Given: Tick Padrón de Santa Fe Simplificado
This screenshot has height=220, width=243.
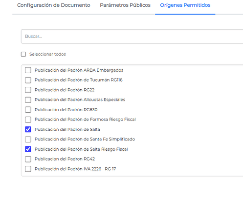Looking at the screenshot, I should [28, 139].
